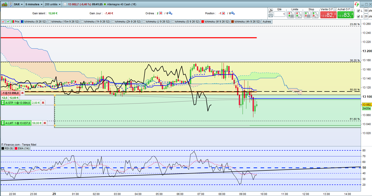Select the Ichimoku (9 26 52) tab
The width and height of the screenshot is (372, 196).
(34, 22)
